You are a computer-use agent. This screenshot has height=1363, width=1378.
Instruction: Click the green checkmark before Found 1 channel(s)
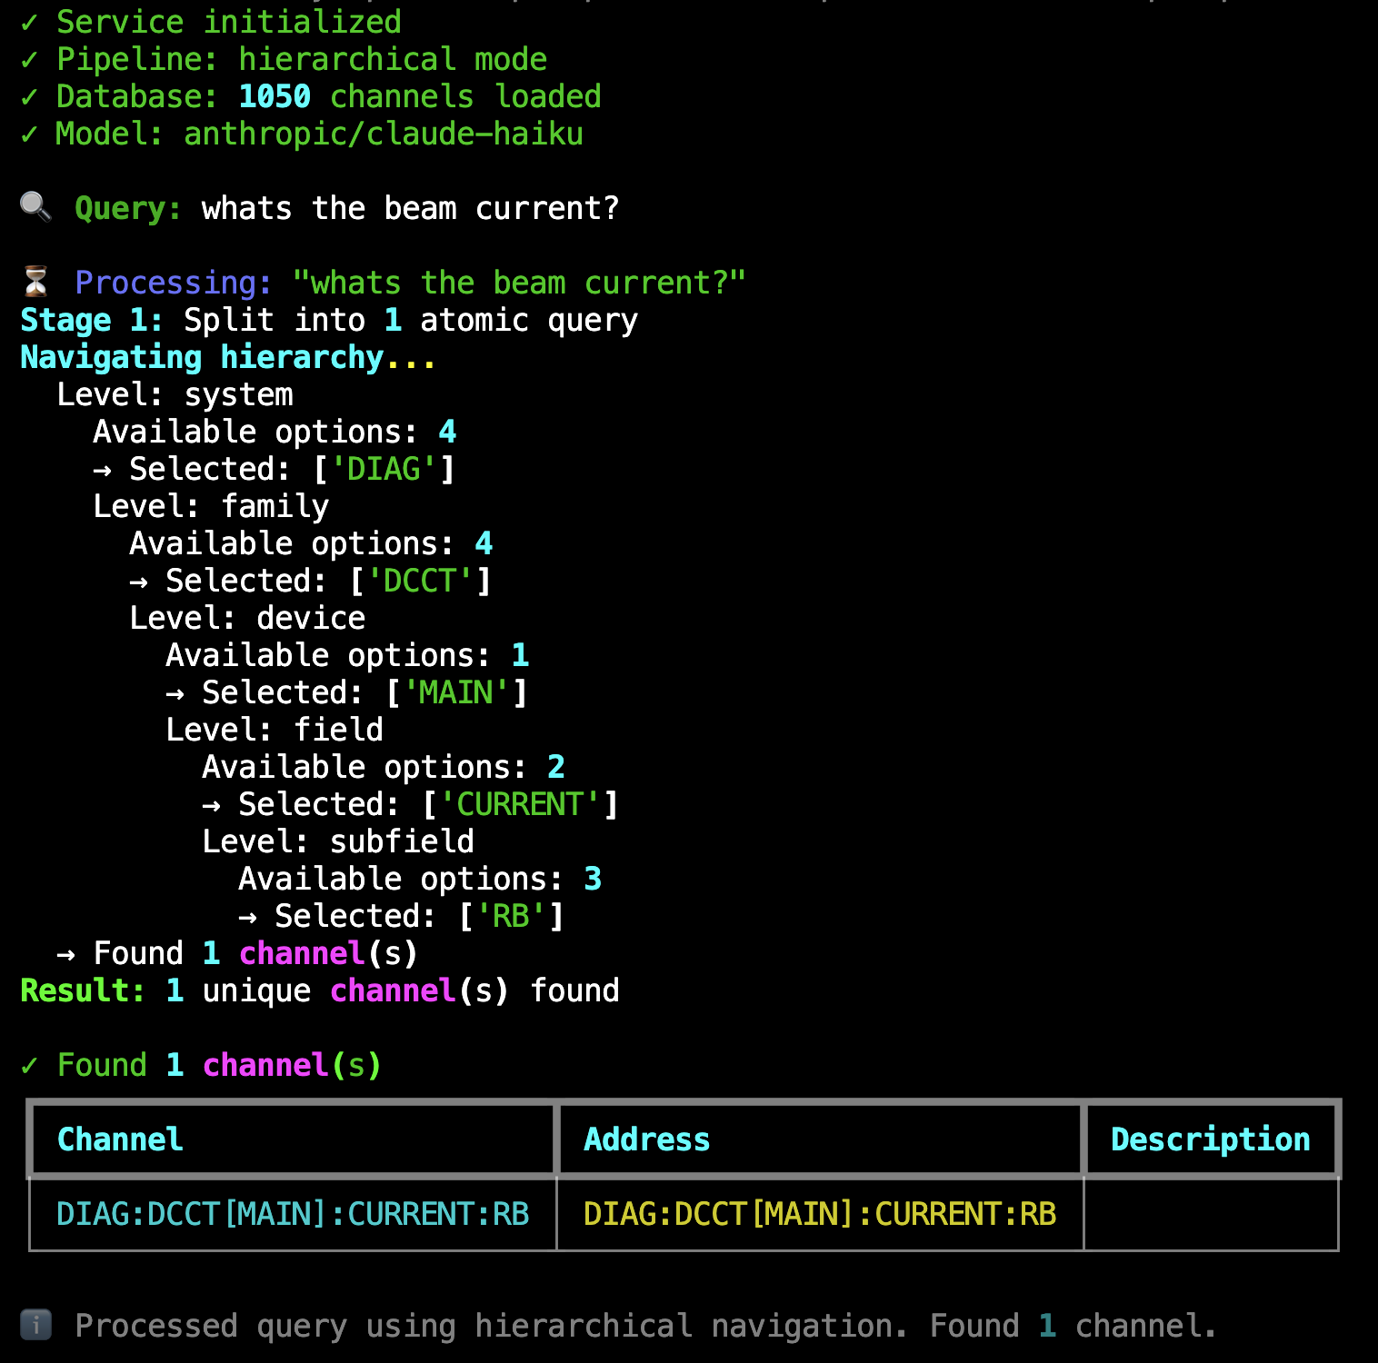tap(29, 1065)
